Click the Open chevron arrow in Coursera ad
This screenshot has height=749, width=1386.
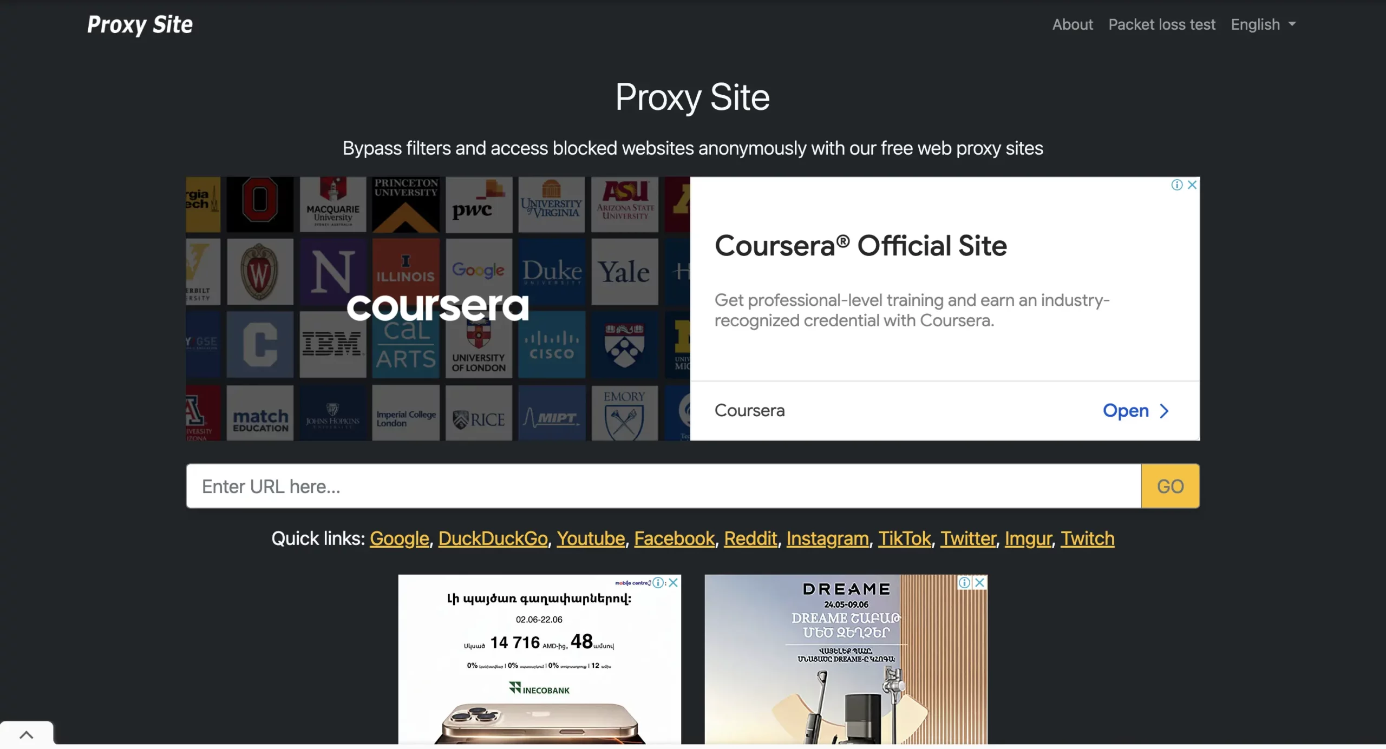[1164, 411]
